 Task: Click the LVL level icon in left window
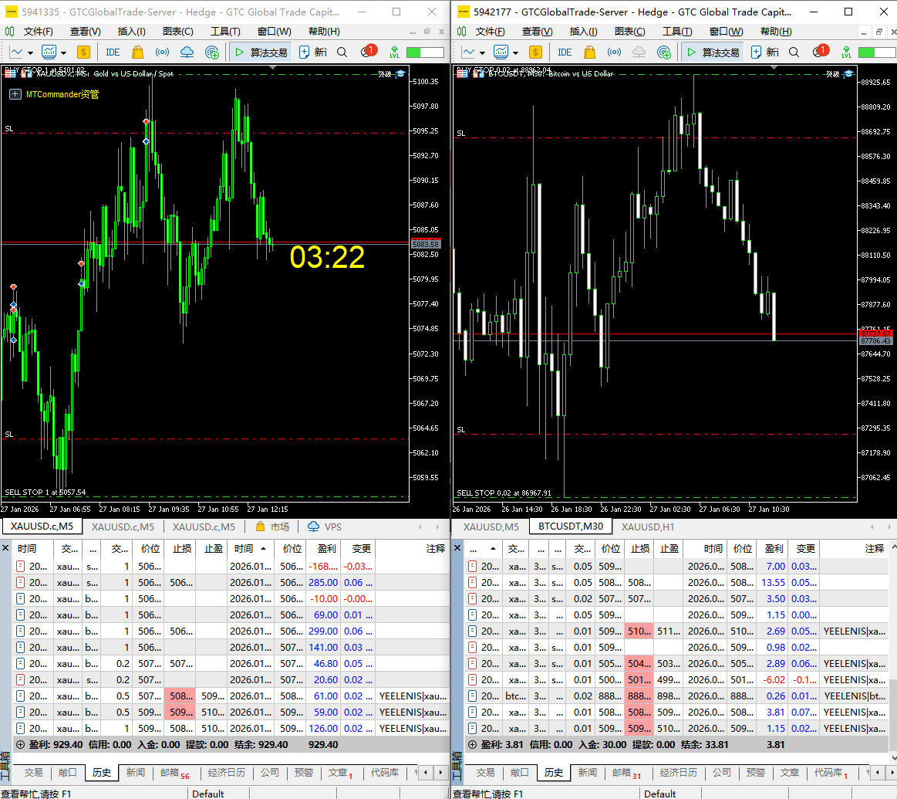tap(395, 52)
